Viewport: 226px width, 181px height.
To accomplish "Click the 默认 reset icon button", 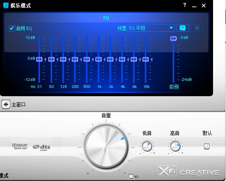I will [x=207, y=146].
